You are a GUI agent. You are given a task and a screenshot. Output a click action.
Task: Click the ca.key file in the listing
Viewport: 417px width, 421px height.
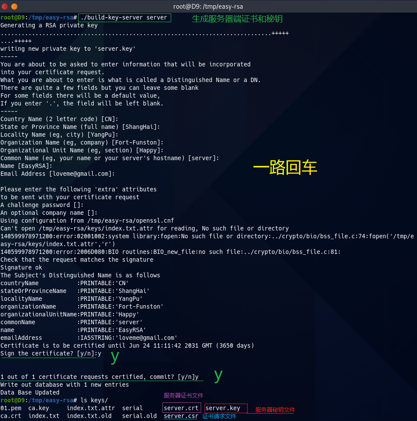pos(38,408)
